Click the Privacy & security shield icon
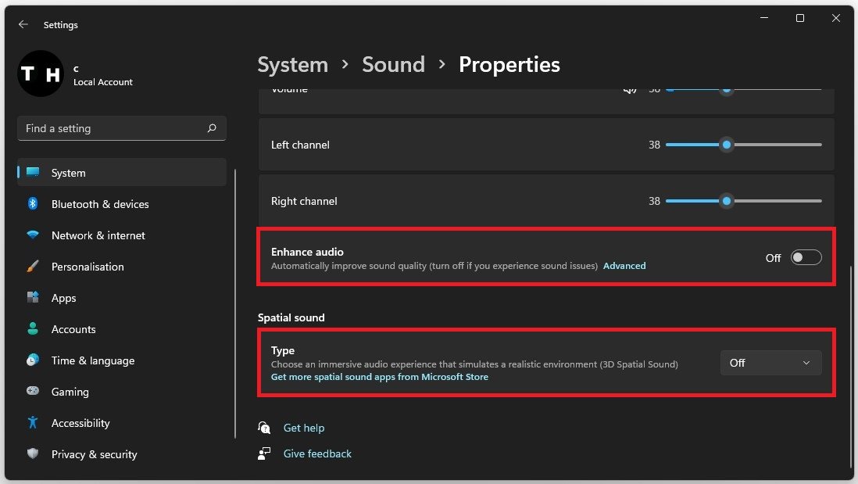 (x=33, y=454)
